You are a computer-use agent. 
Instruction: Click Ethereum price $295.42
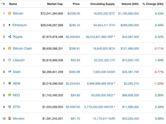click(75, 25)
